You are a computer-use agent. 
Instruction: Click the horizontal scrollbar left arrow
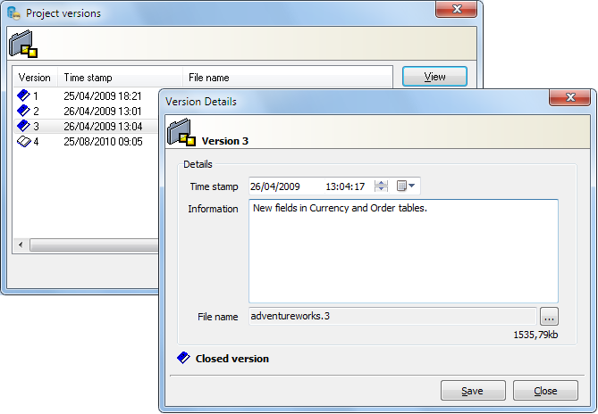[x=20, y=245]
